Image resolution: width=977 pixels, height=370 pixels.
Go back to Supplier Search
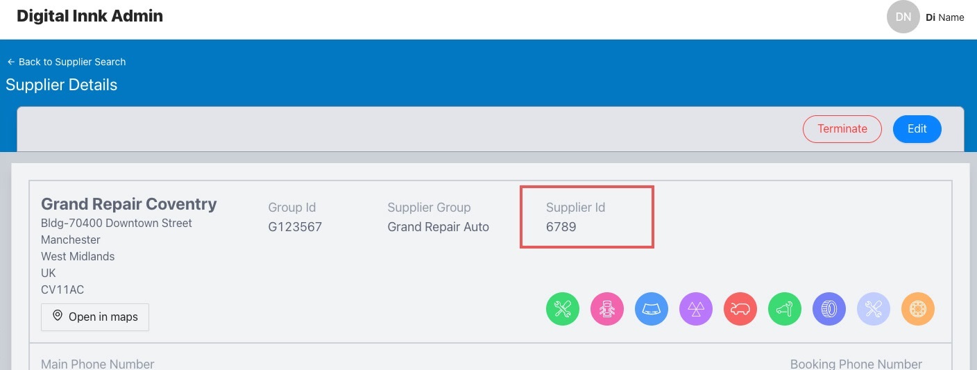point(67,62)
